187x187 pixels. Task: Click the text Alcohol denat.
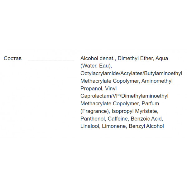click(x=98, y=59)
